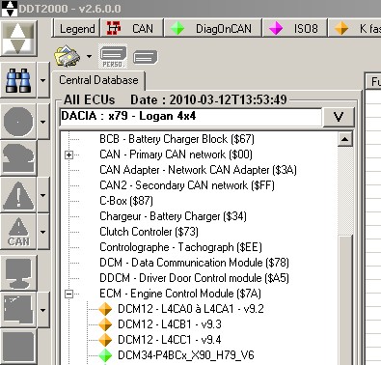Expand CAN - Primary CAN network node
The image size is (381, 365).
click(x=68, y=154)
